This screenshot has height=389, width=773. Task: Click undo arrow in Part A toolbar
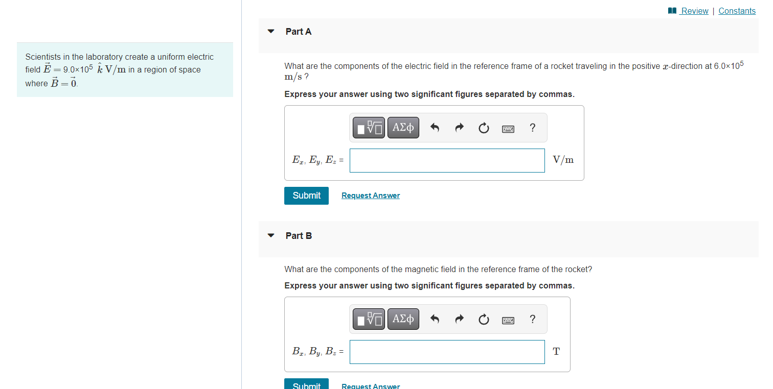[x=435, y=128]
